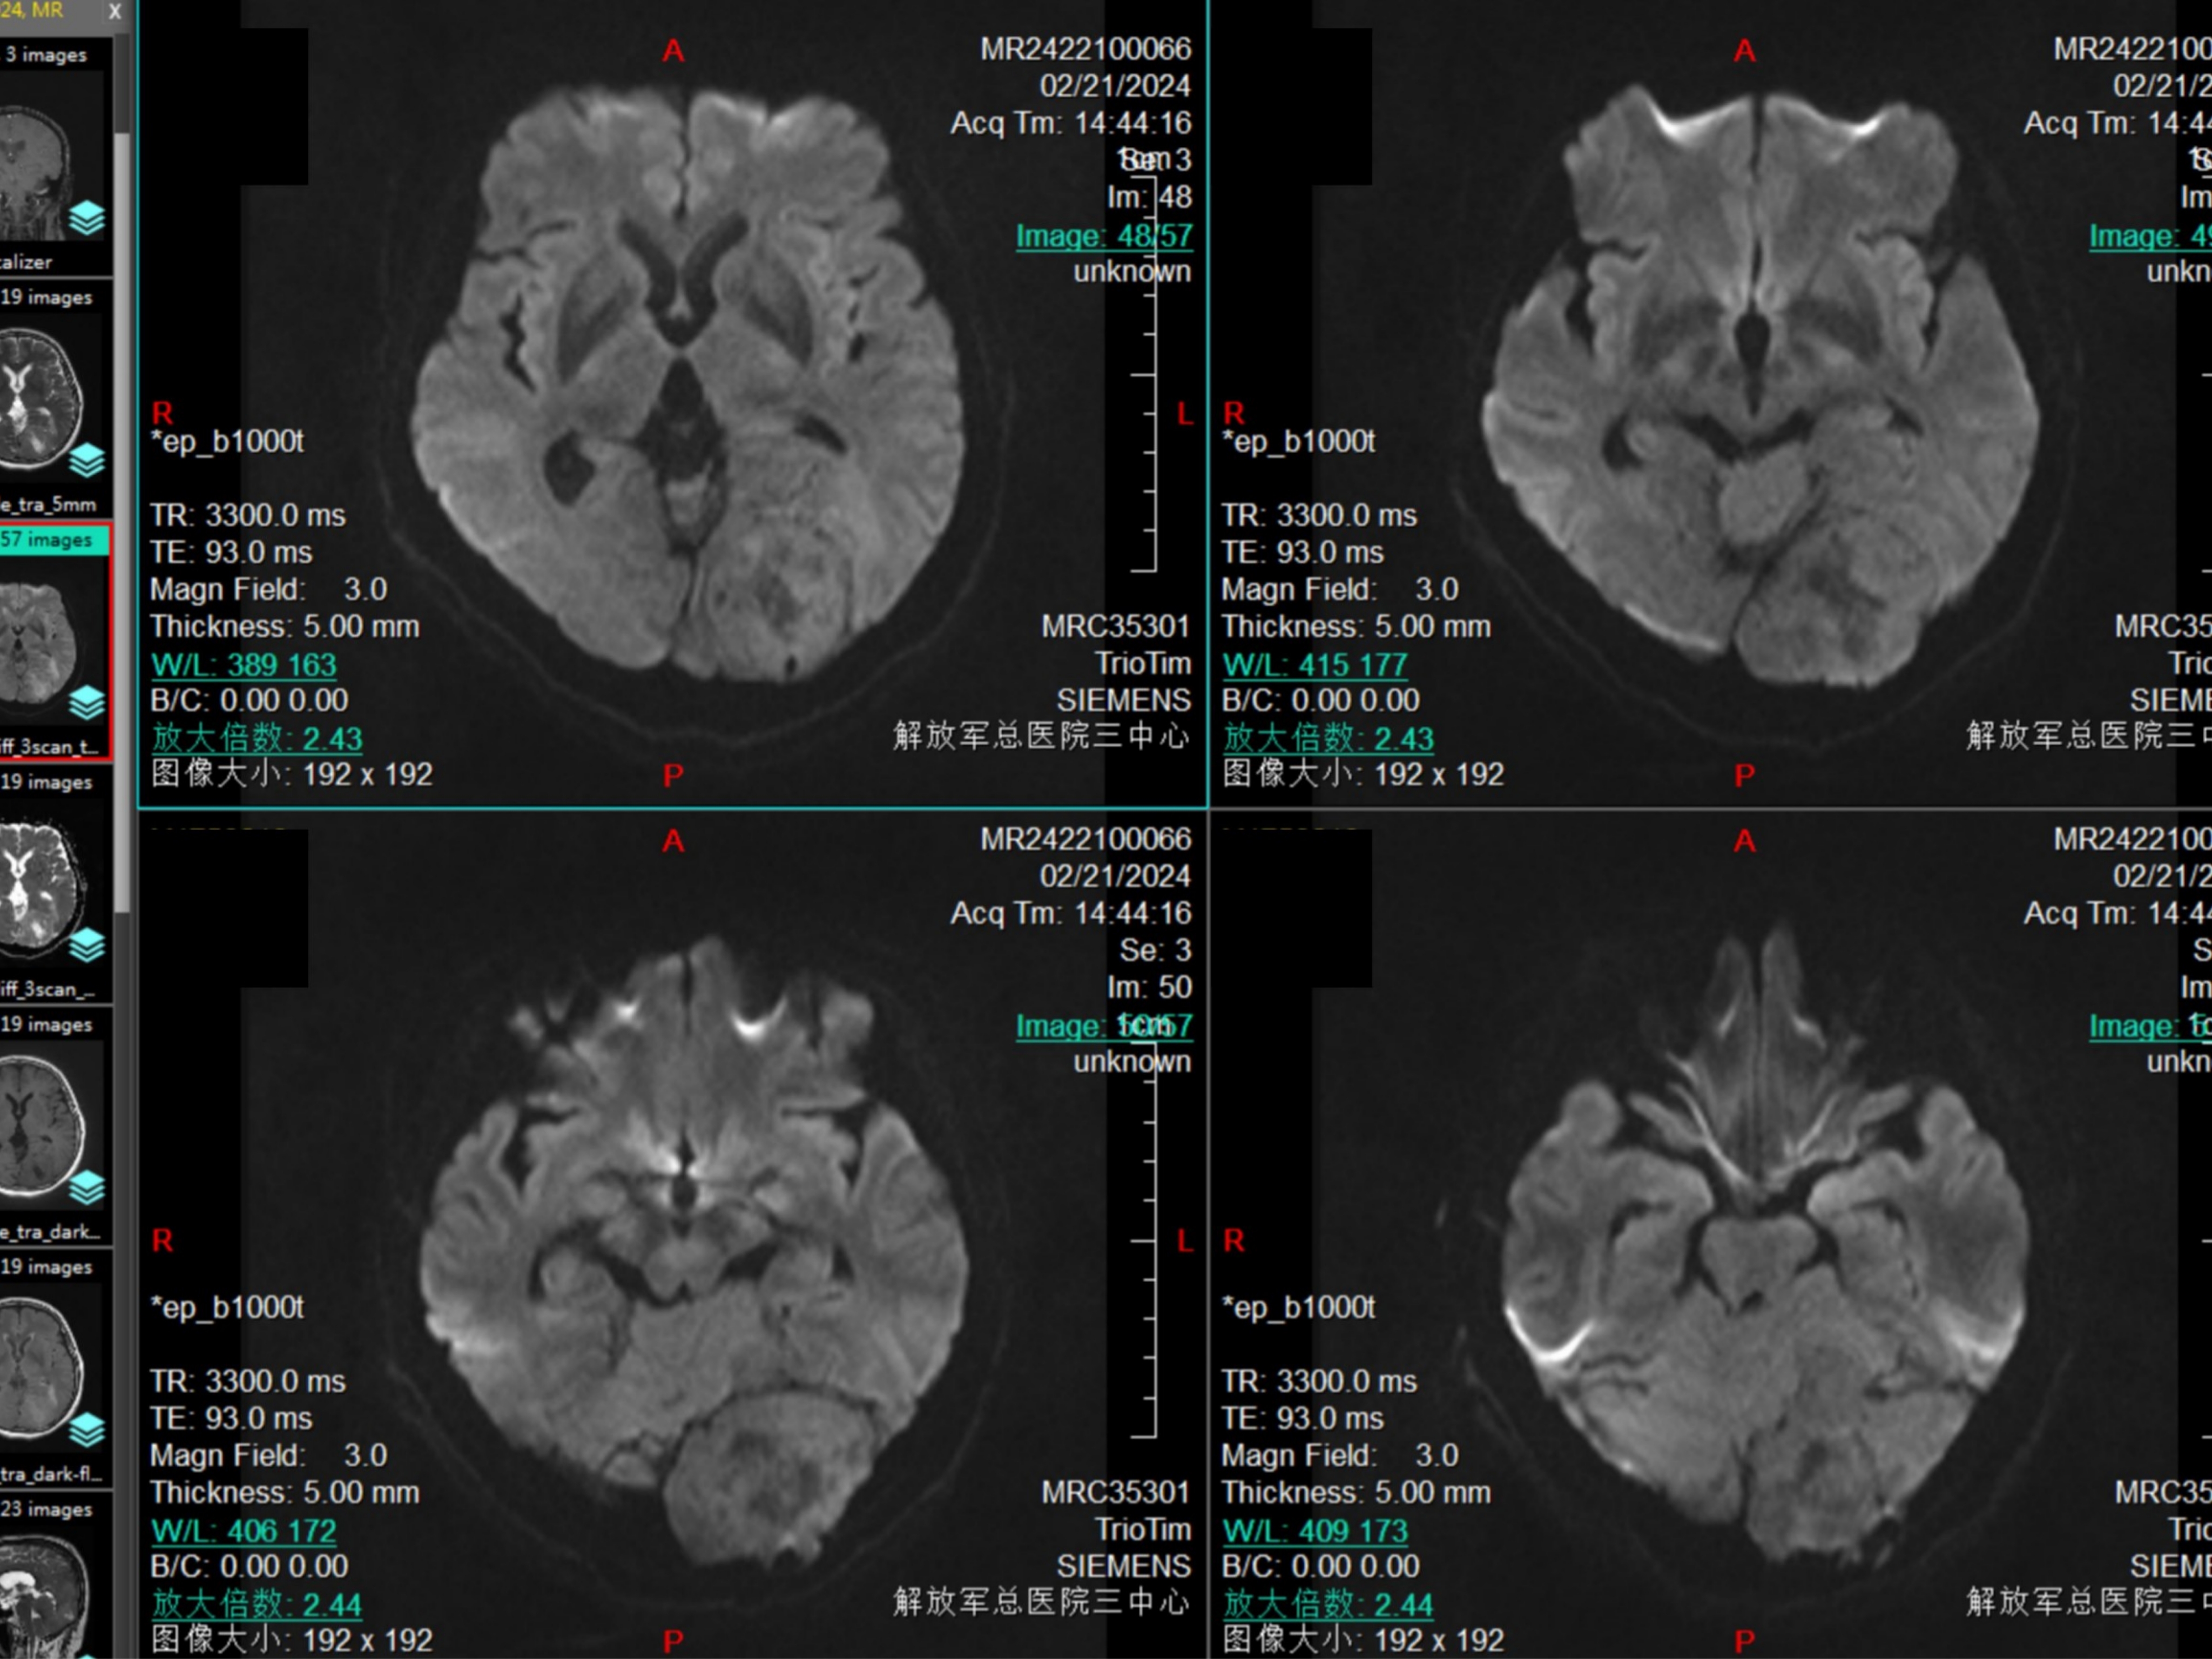
Task: Close the MR study tab with X
Action: point(115,12)
